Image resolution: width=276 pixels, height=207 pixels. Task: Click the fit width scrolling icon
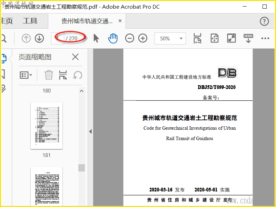[x=197, y=38]
